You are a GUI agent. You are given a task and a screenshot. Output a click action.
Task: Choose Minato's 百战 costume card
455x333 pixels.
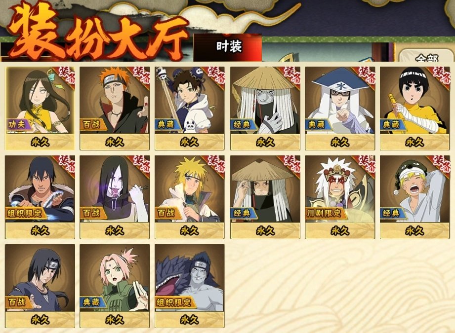pyautogui.click(x=190, y=197)
